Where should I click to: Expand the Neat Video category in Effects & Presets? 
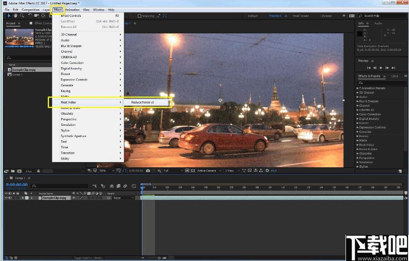point(358,145)
